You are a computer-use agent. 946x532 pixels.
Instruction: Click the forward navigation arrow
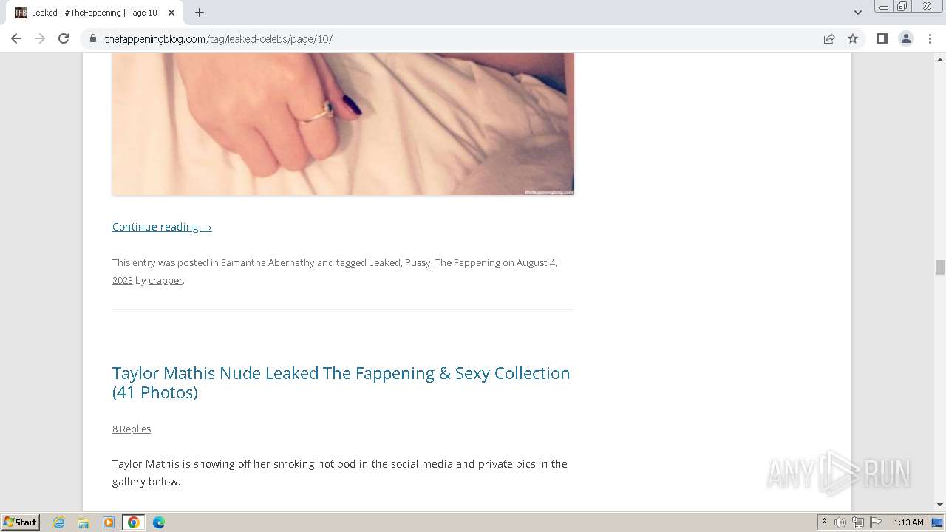tap(40, 38)
